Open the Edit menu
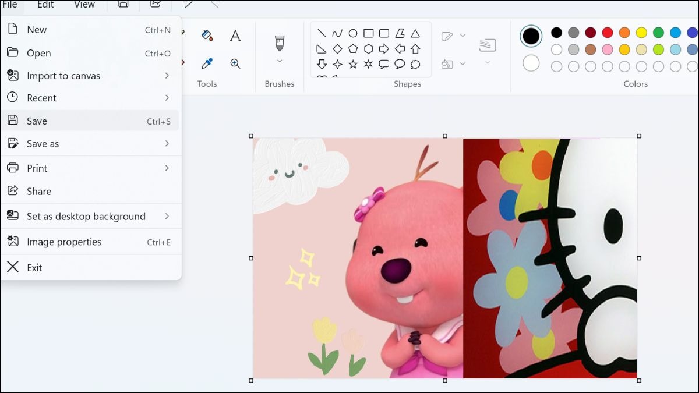Screen dimensions: 699x393 tap(45, 5)
